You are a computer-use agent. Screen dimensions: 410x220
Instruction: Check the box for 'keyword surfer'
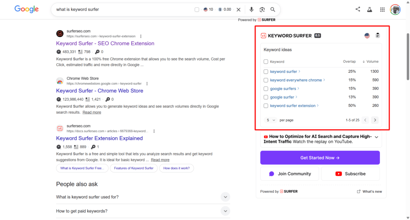tap(266, 72)
